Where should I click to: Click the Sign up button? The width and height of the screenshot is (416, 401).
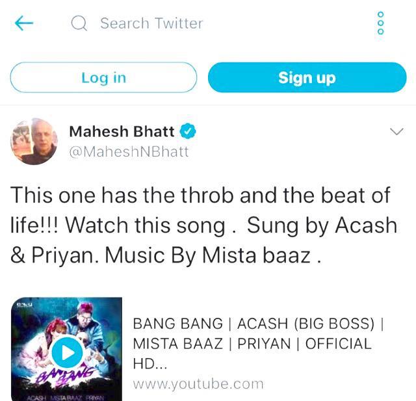pos(307,77)
